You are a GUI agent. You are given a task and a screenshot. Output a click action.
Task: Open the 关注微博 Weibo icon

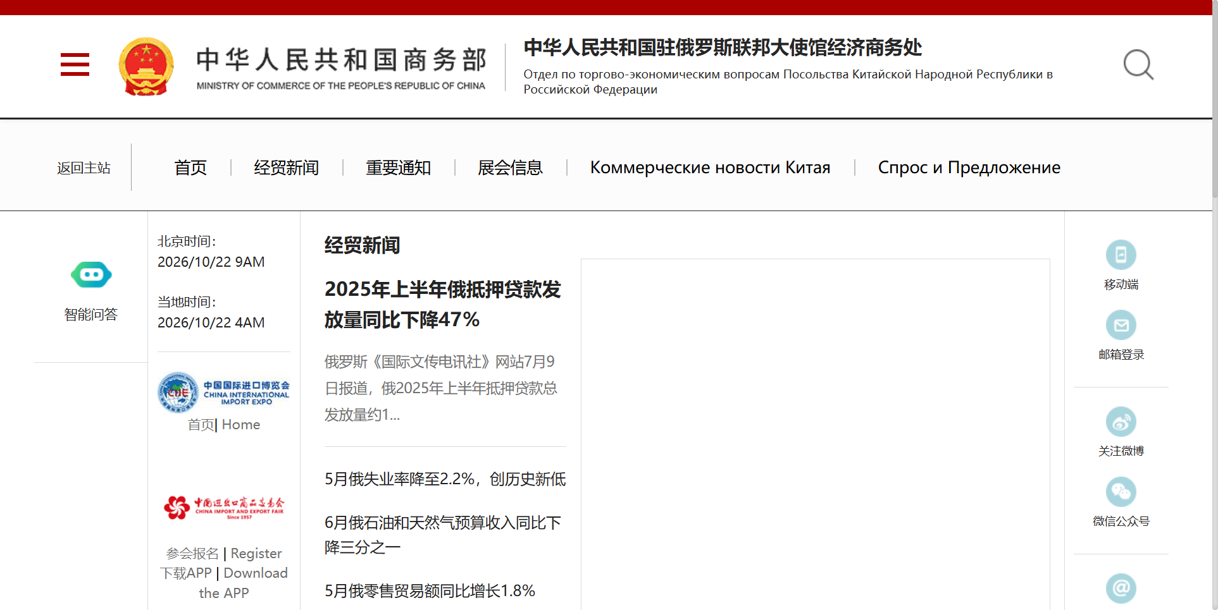(x=1121, y=422)
